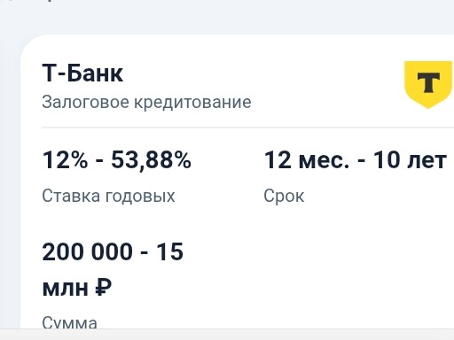Image resolution: width=454 pixels, height=340 pixels.
Task: Click the Сумма label
Action: point(70,322)
